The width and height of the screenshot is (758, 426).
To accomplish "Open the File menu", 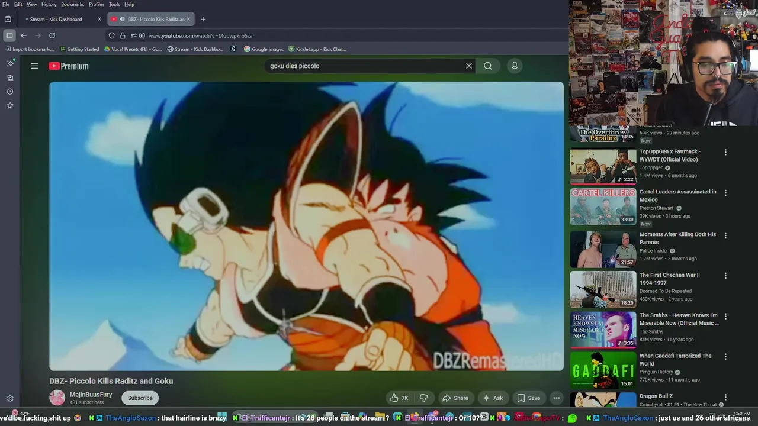I will click(x=6, y=4).
